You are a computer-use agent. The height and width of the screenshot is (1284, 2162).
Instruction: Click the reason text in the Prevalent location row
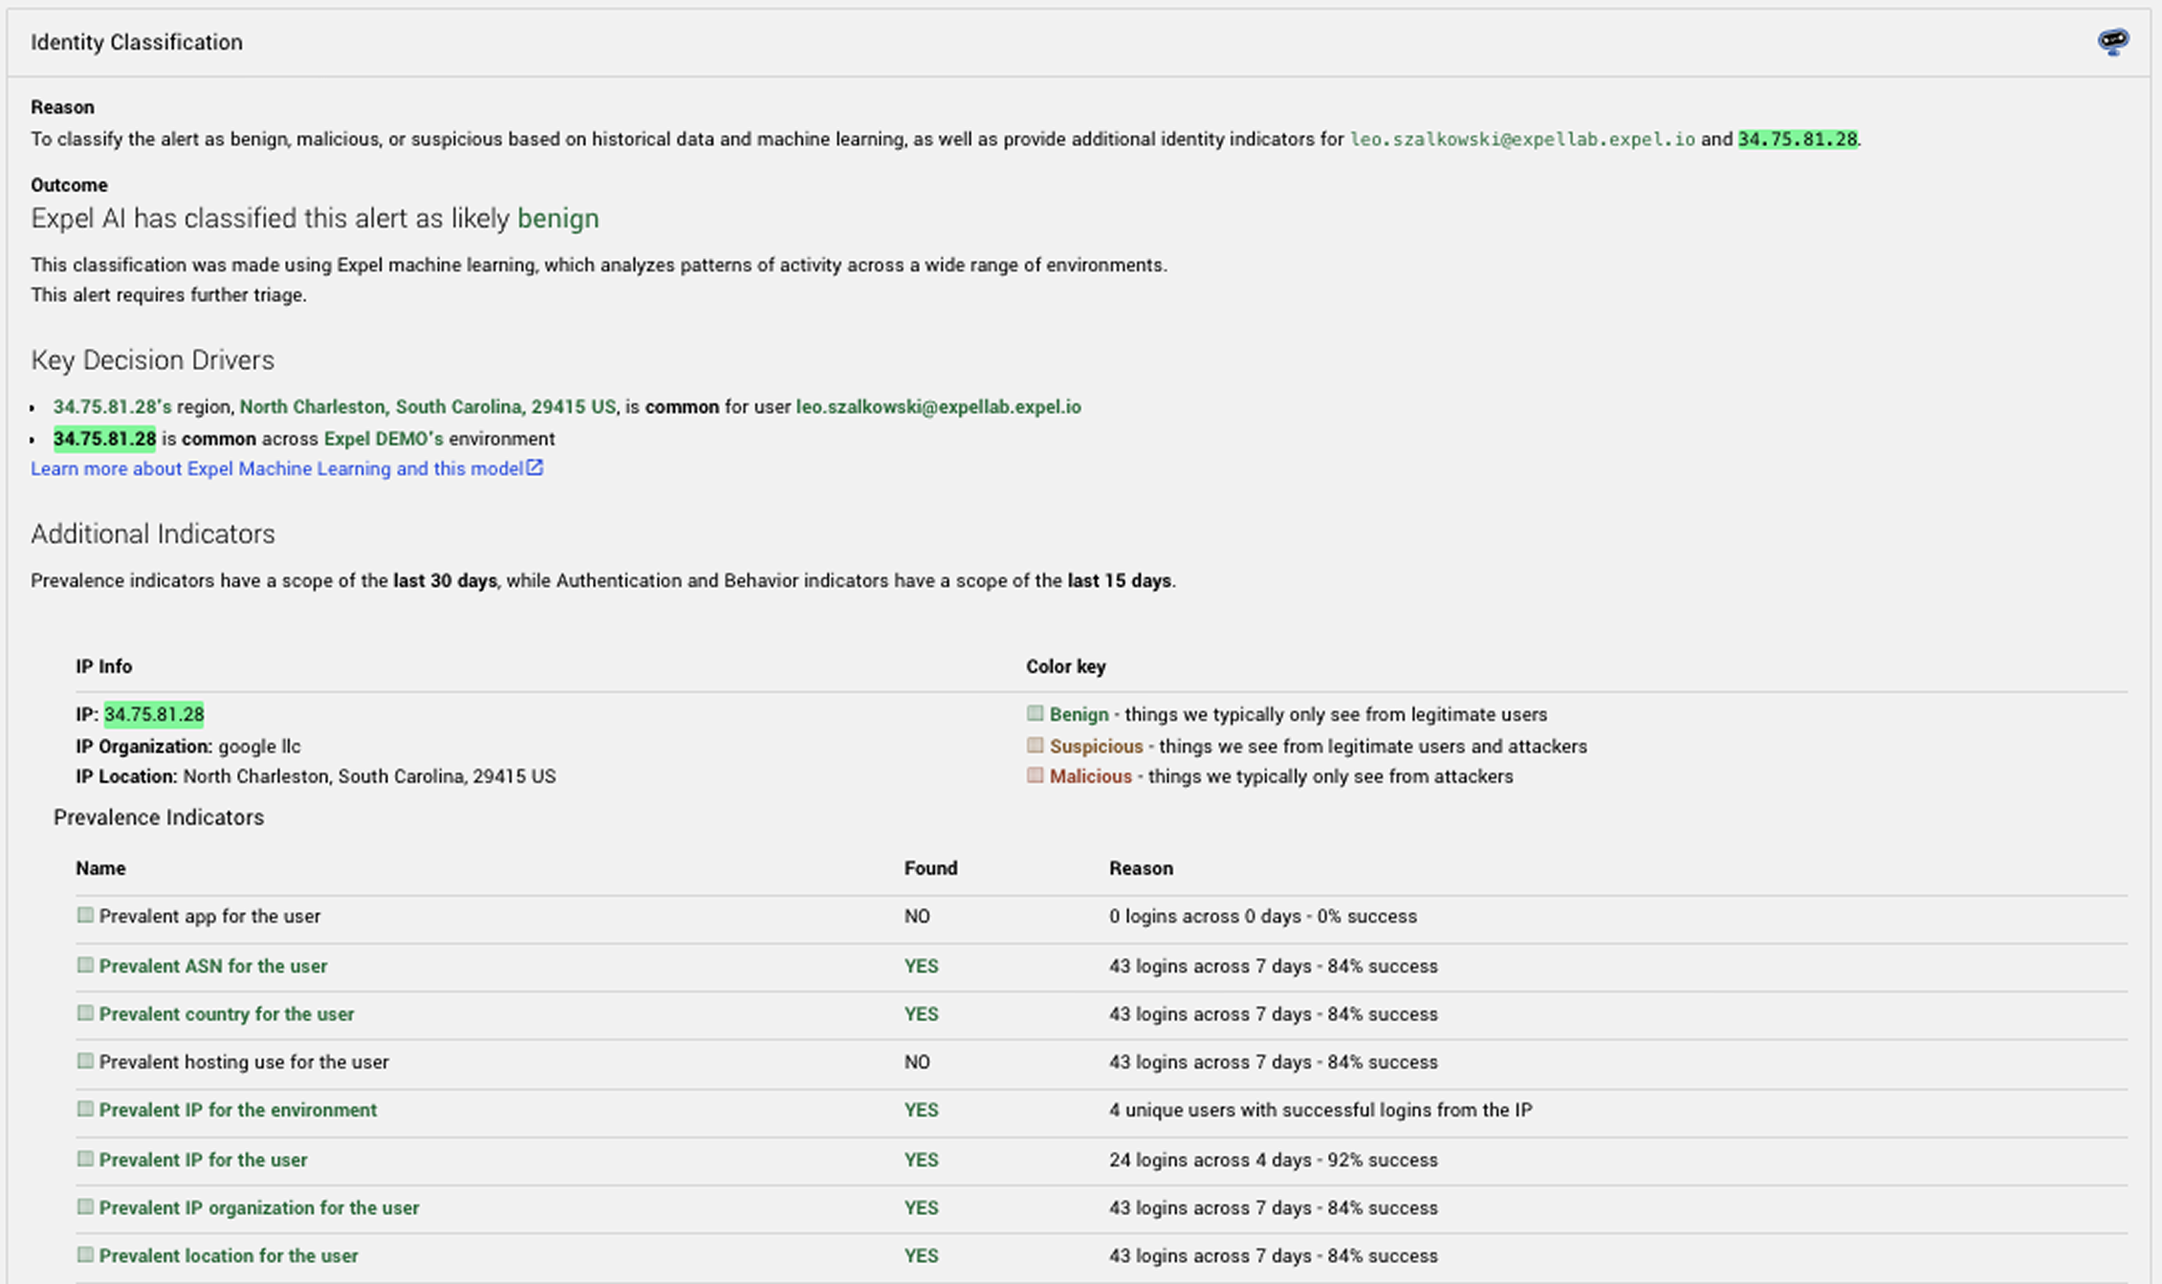tap(1274, 1255)
